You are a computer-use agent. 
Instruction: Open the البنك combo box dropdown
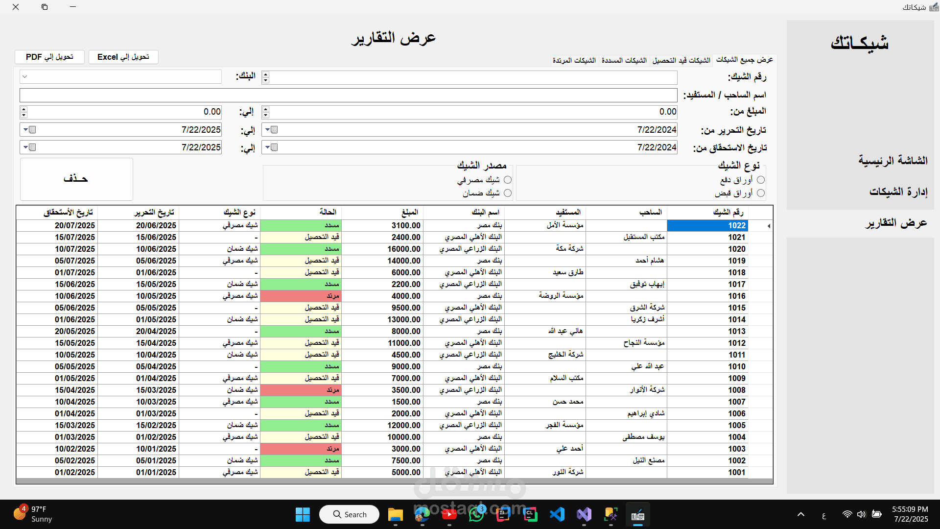point(25,77)
